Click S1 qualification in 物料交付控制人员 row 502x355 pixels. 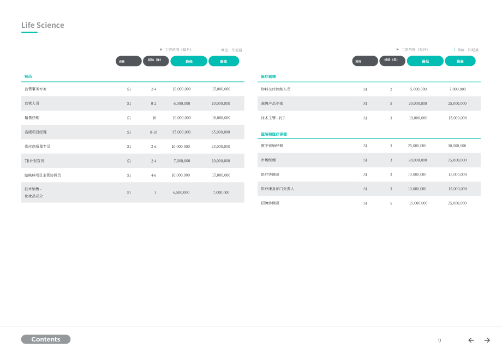365,89
